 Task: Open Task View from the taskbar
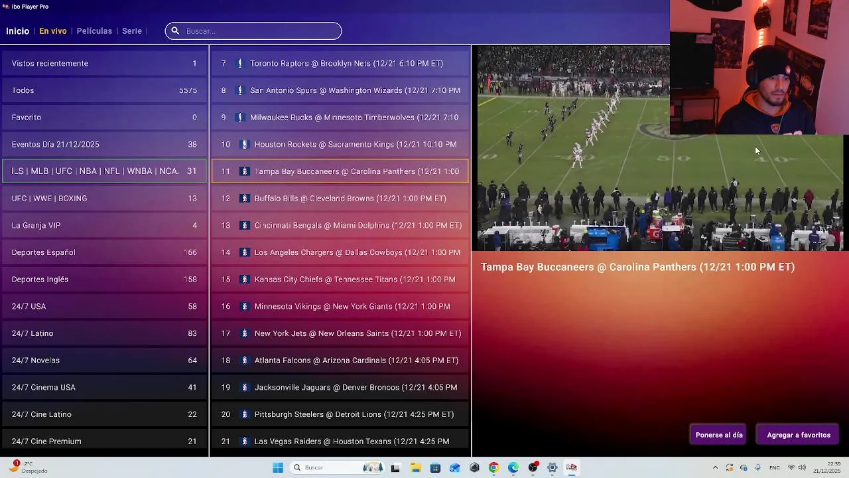click(395, 468)
